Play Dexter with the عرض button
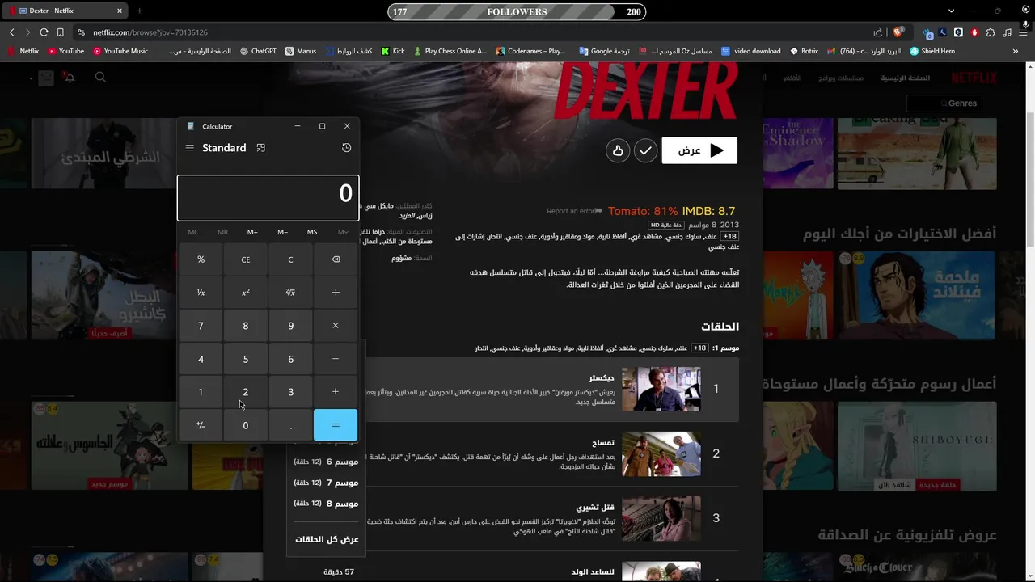Screen dimensions: 1035x582 pyautogui.click(x=699, y=150)
